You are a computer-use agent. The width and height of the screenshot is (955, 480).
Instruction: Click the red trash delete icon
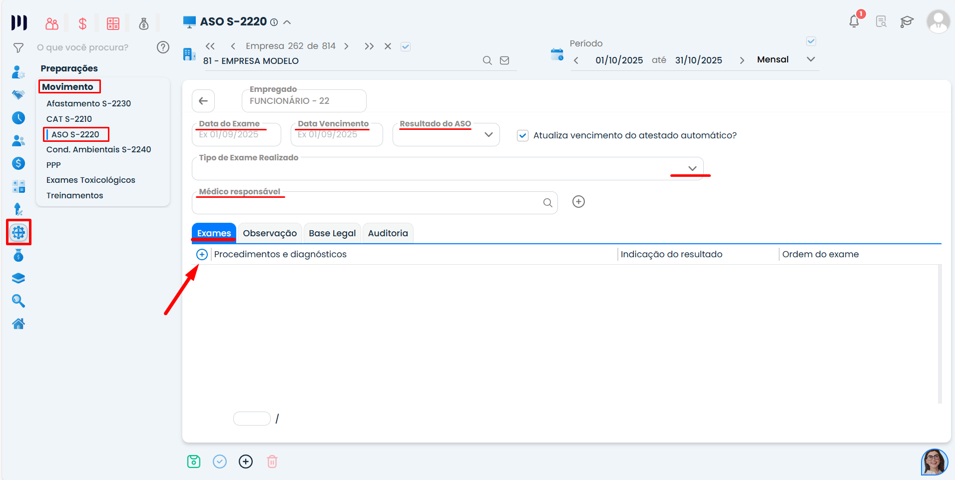272,462
